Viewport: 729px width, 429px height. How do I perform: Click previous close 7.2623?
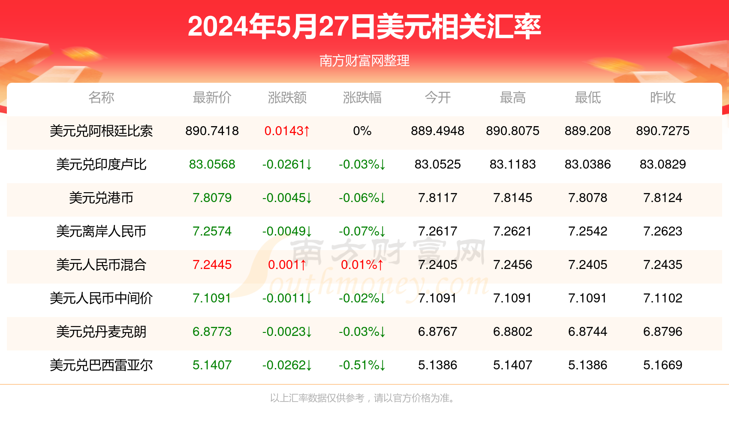tap(663, 231)
